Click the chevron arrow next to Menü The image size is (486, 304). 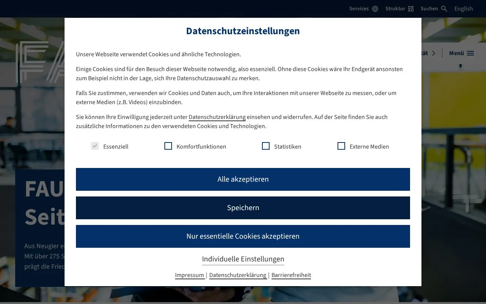tap(434, 53)
